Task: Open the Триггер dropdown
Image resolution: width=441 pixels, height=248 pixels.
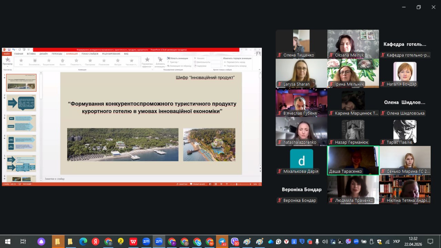Action: pos(173,62)
